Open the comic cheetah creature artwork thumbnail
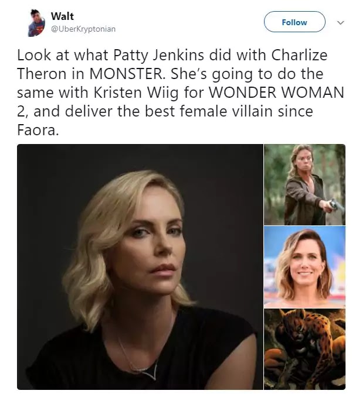 pos(304,349)
